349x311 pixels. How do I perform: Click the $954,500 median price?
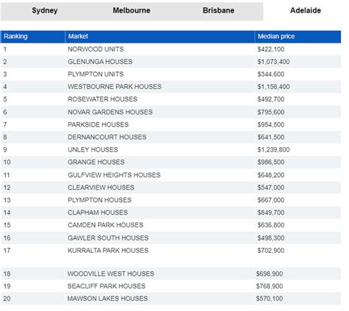271,125
